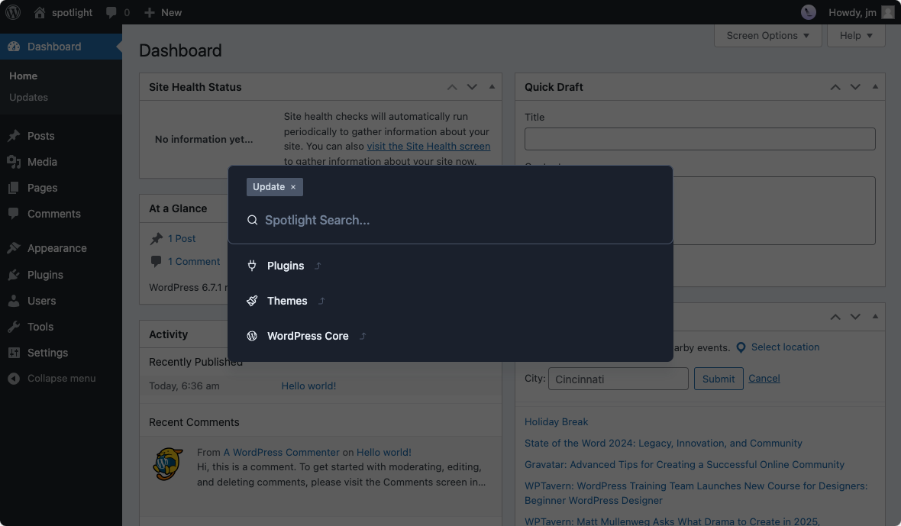Collapse the events panel below Quick Draft
The width and height of the screenshot is (901, 526).
pos(875,316)
